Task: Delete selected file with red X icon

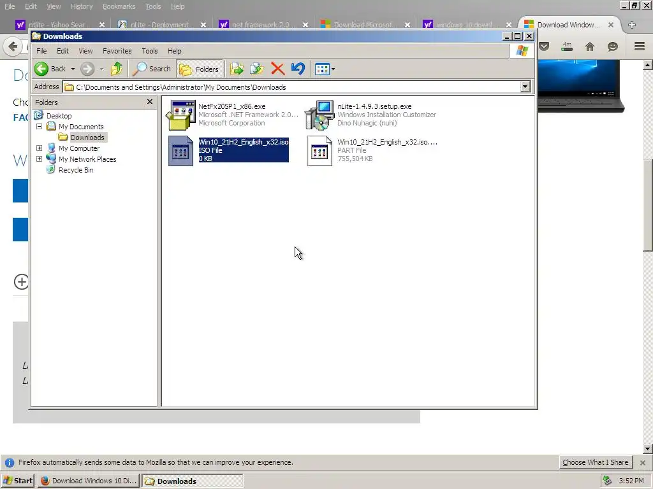Action: coord(277,69)
